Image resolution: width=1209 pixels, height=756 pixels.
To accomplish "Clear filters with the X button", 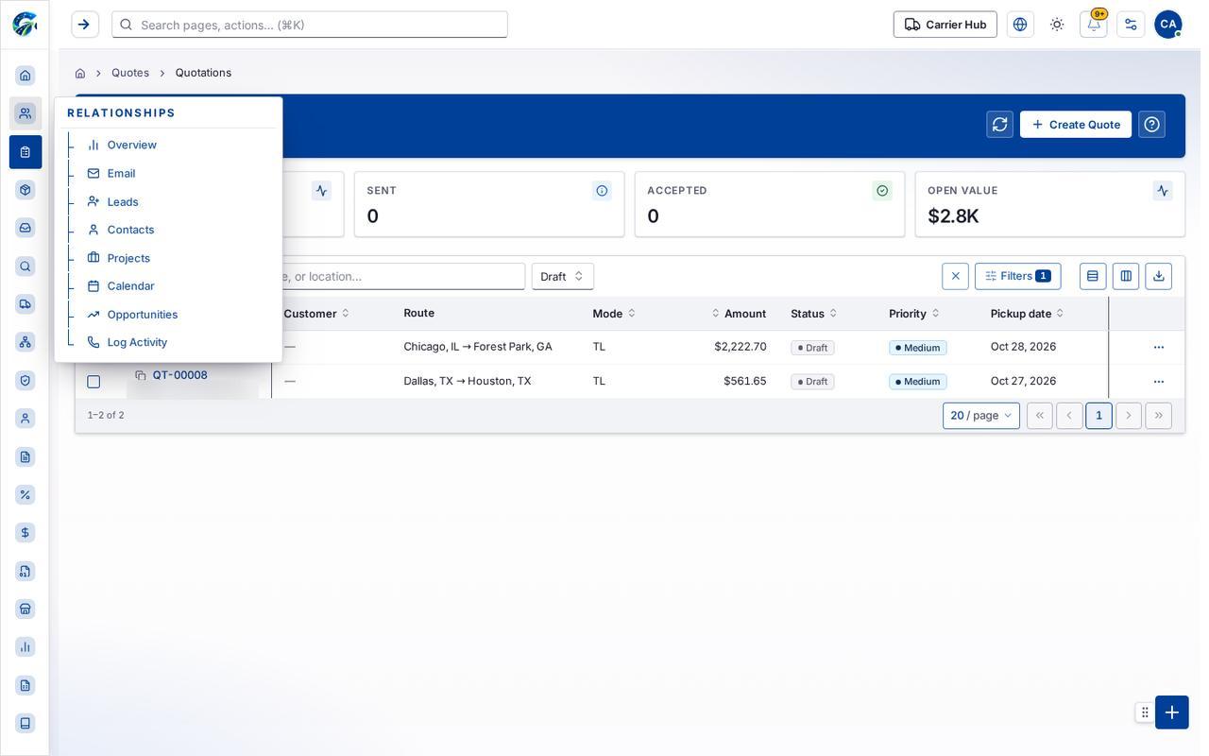I will (x=956, y=276).
